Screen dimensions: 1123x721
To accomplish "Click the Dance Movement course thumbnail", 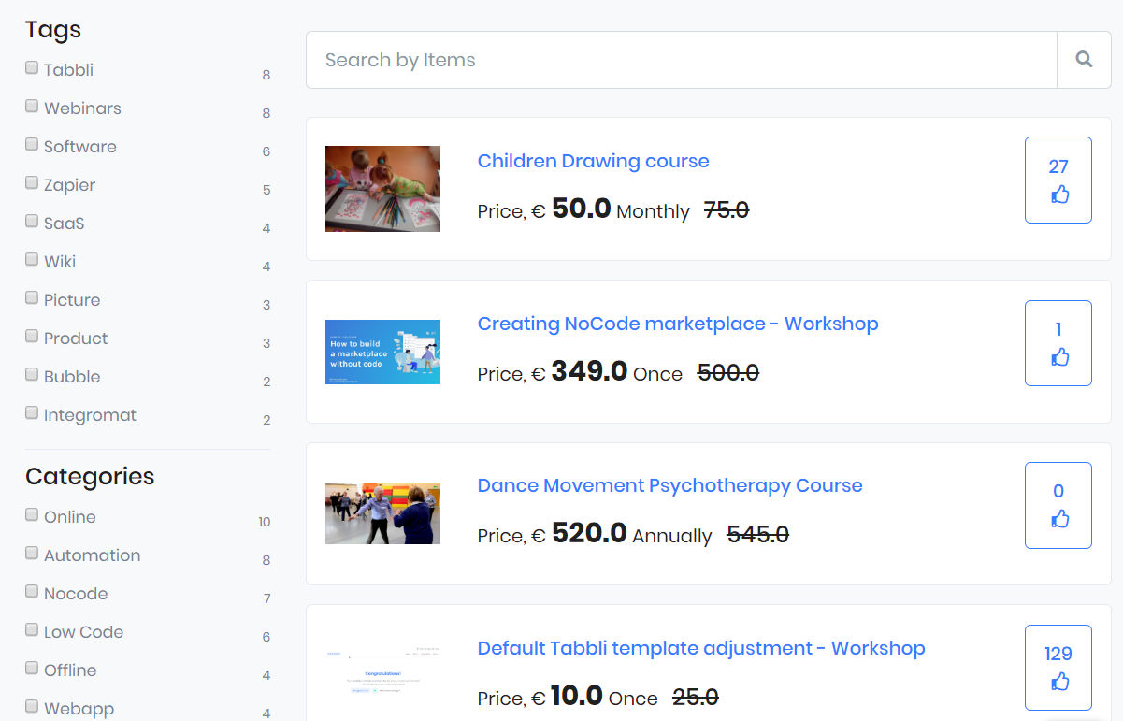I will 382,513.
